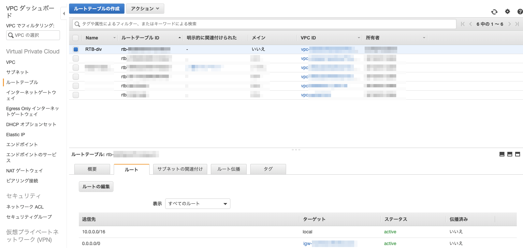Open the Name column dropdown arrow
The width and height of the screenshot is (523, 248).
point(114,38)
